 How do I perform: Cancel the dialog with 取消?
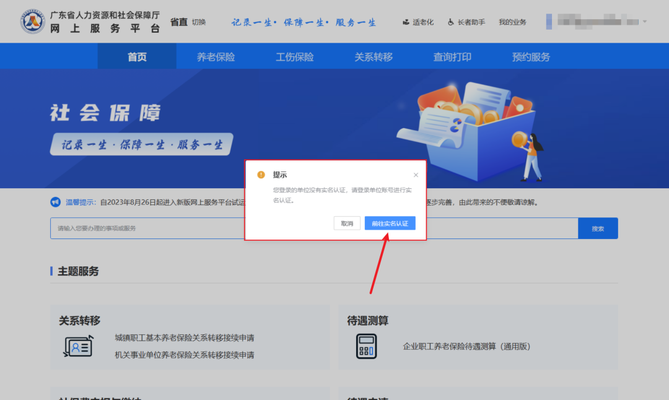pos(347,223)
